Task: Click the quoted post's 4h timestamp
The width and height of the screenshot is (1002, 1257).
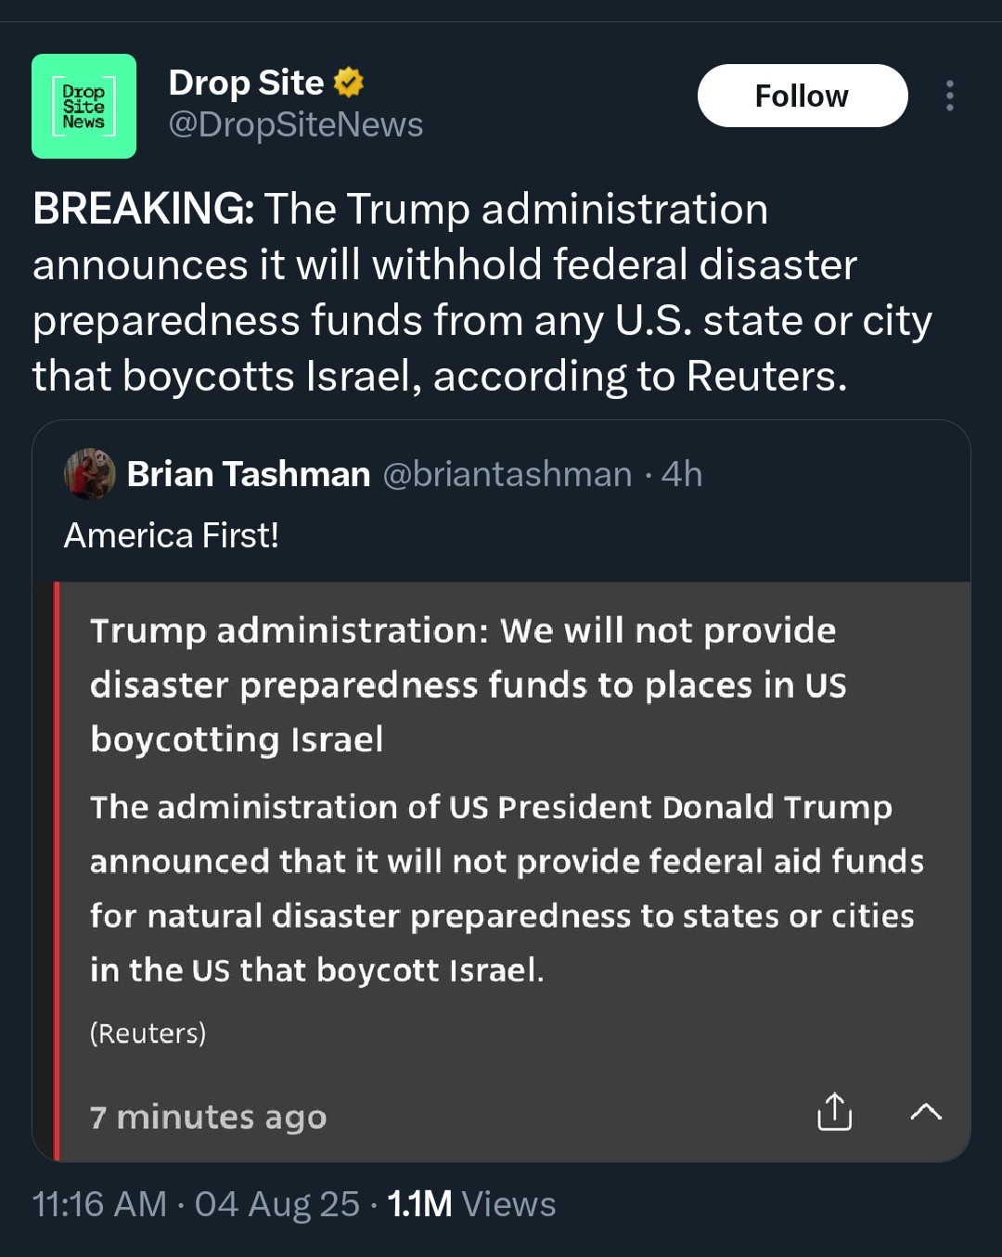Action: coord(682,474)
